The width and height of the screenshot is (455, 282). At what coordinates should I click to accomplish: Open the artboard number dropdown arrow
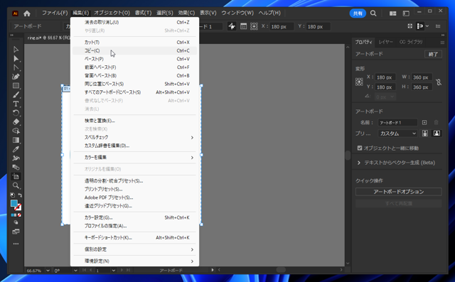pos(114,271)
